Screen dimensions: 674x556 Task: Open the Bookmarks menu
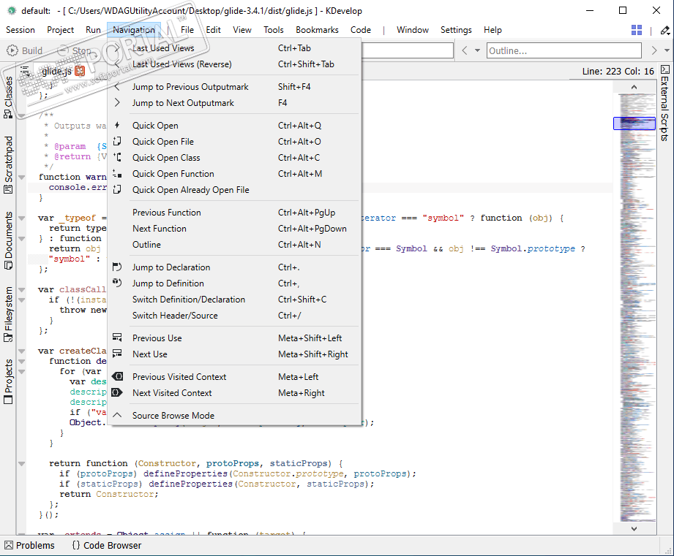click(317, 30)
